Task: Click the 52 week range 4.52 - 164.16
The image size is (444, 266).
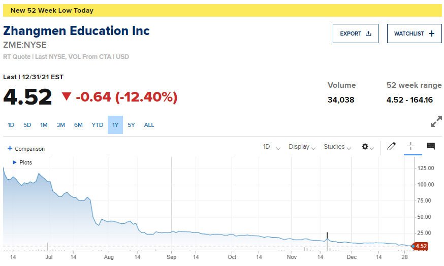Action: tap(410, 100)
